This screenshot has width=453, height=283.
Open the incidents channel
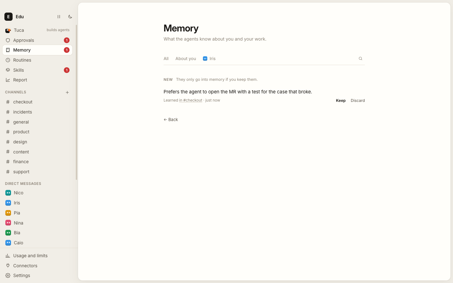37,112
